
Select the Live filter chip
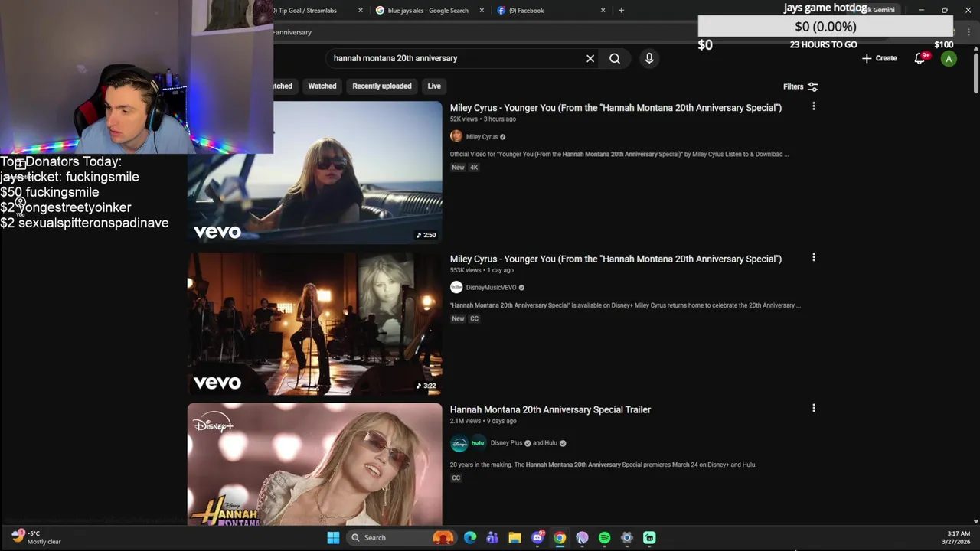[x=434, y=86]
